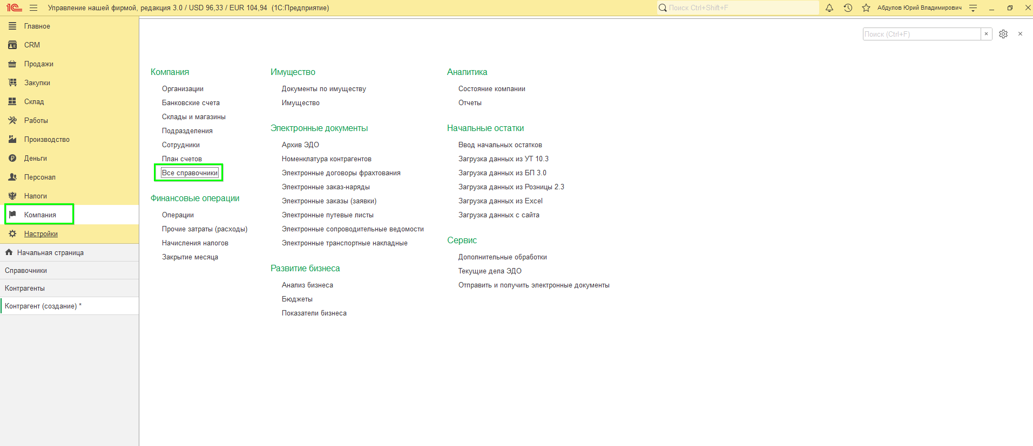Open Электронные договоры фрахтования link
Image resolution: width=1033 pixels, height=446 pixels.
point(341,173)
